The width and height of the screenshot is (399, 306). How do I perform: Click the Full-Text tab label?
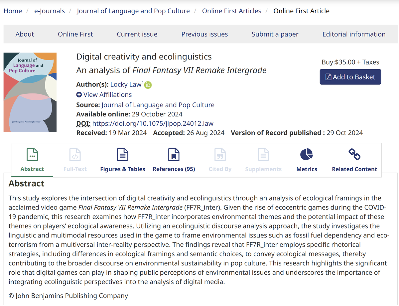point(75,169)
